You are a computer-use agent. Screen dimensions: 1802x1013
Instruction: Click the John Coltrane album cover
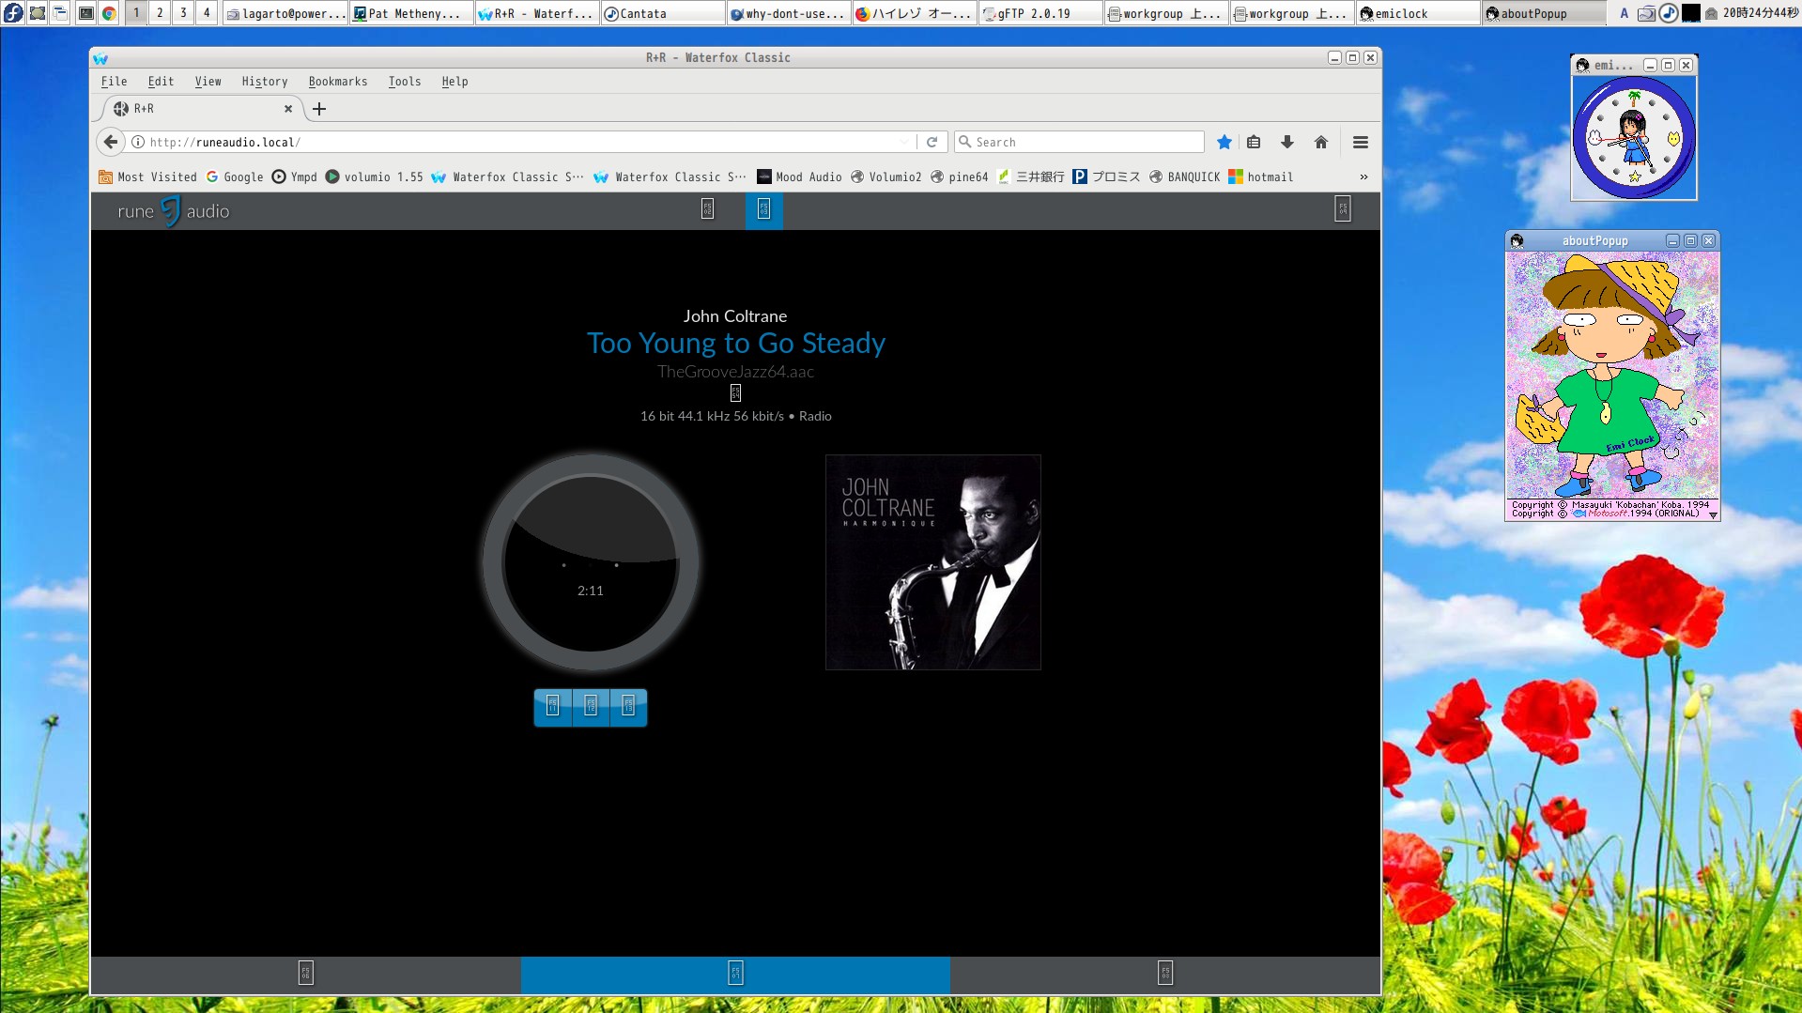932,562
